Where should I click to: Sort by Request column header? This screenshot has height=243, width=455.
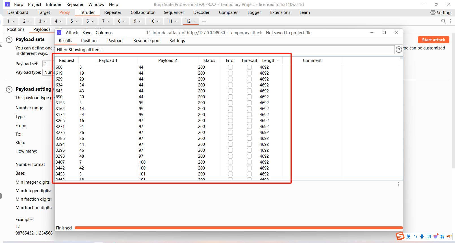click(x=67, y=60)
